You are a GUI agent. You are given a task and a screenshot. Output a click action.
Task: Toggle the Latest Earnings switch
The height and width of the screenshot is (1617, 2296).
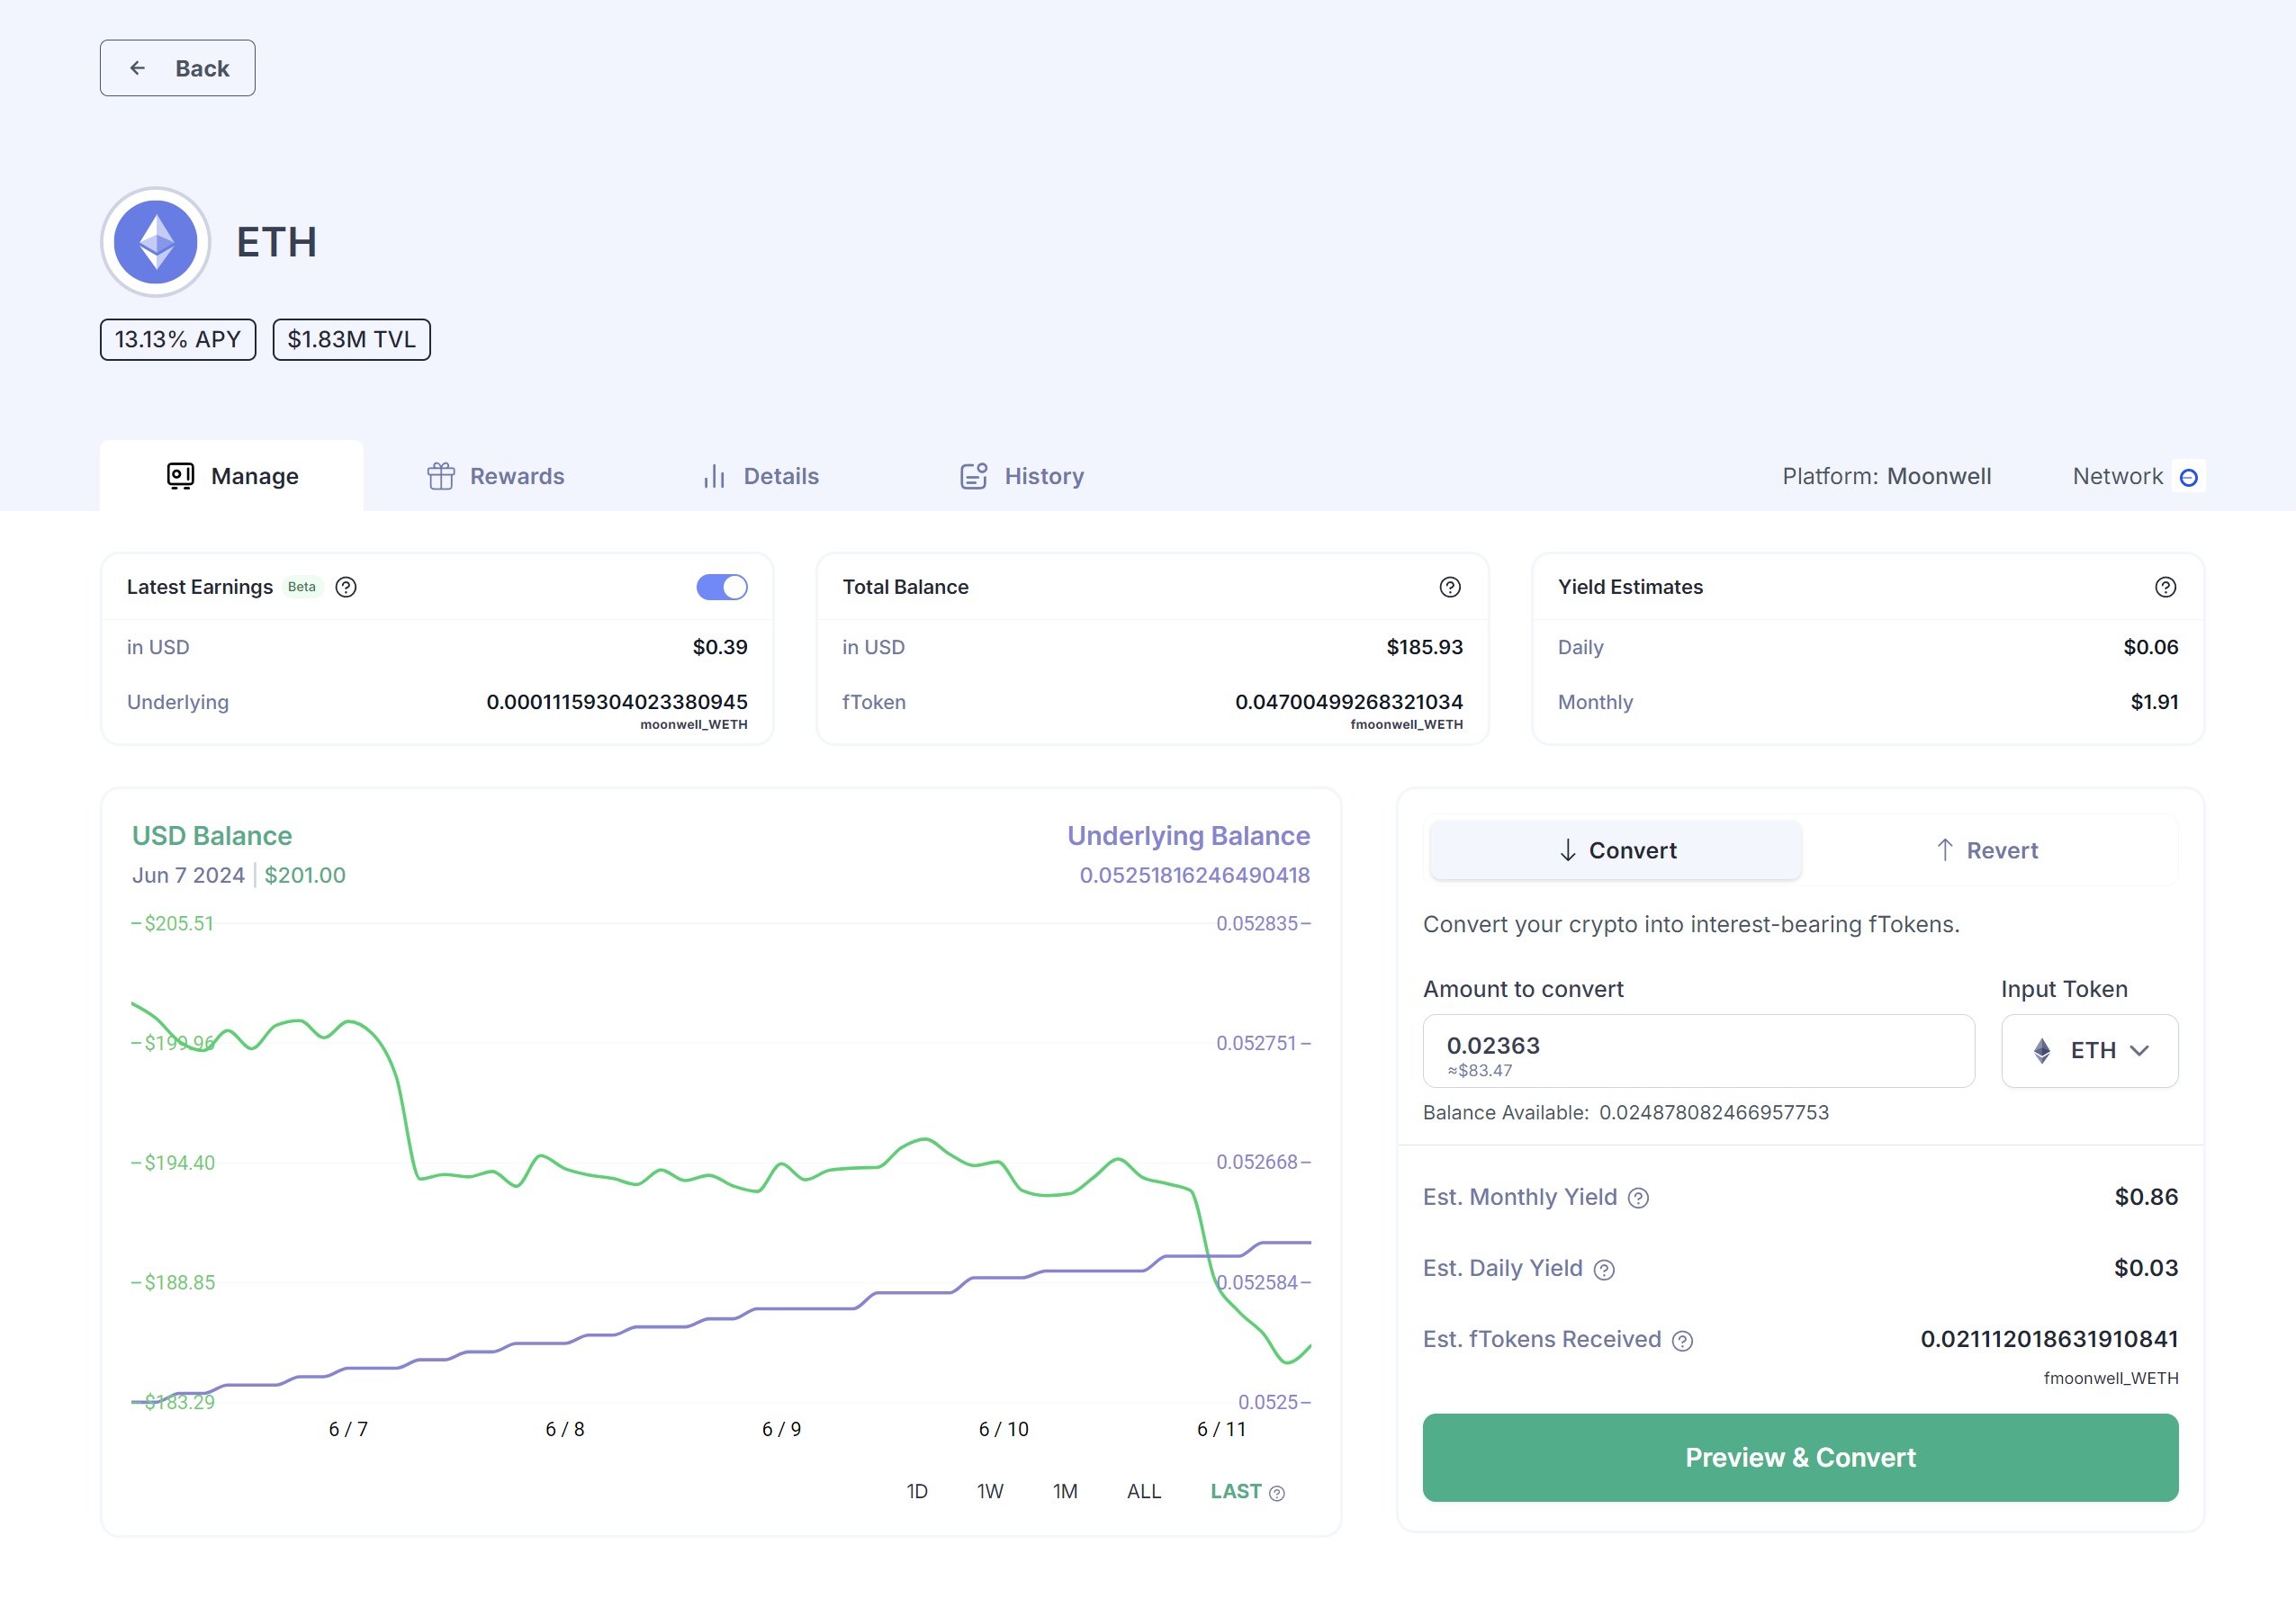[721, 587]
